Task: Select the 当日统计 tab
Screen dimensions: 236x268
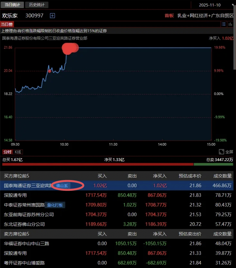Action: click(x=12, y=5)
